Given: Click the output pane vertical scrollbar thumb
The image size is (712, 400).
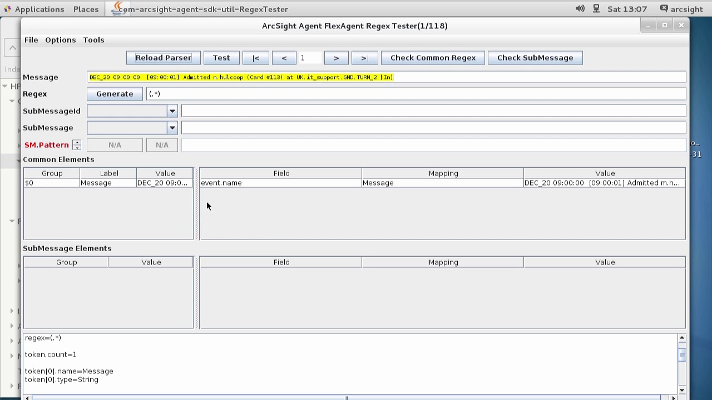Looking at the screenshot, I should (x=682, y=354).
